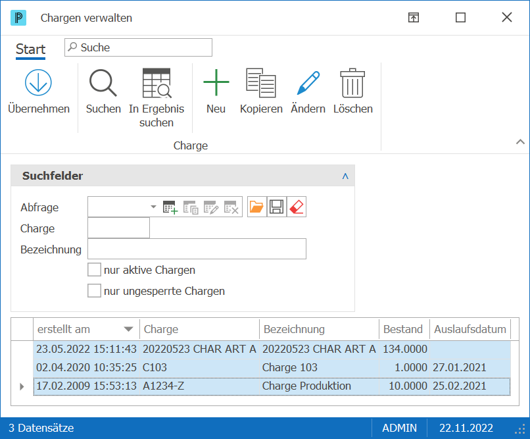Viewport: 530px width, 439px height.
Task: Click into the Suche ribbon search box
Action: point(138,47)
